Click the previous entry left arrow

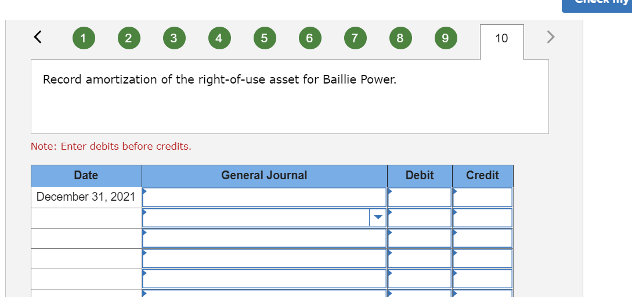click(x=37, y=38)
